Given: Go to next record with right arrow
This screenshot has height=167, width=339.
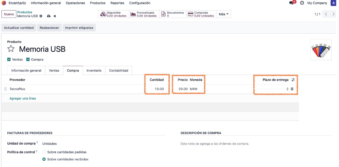Looking at the screenshot, I should 334,14.
